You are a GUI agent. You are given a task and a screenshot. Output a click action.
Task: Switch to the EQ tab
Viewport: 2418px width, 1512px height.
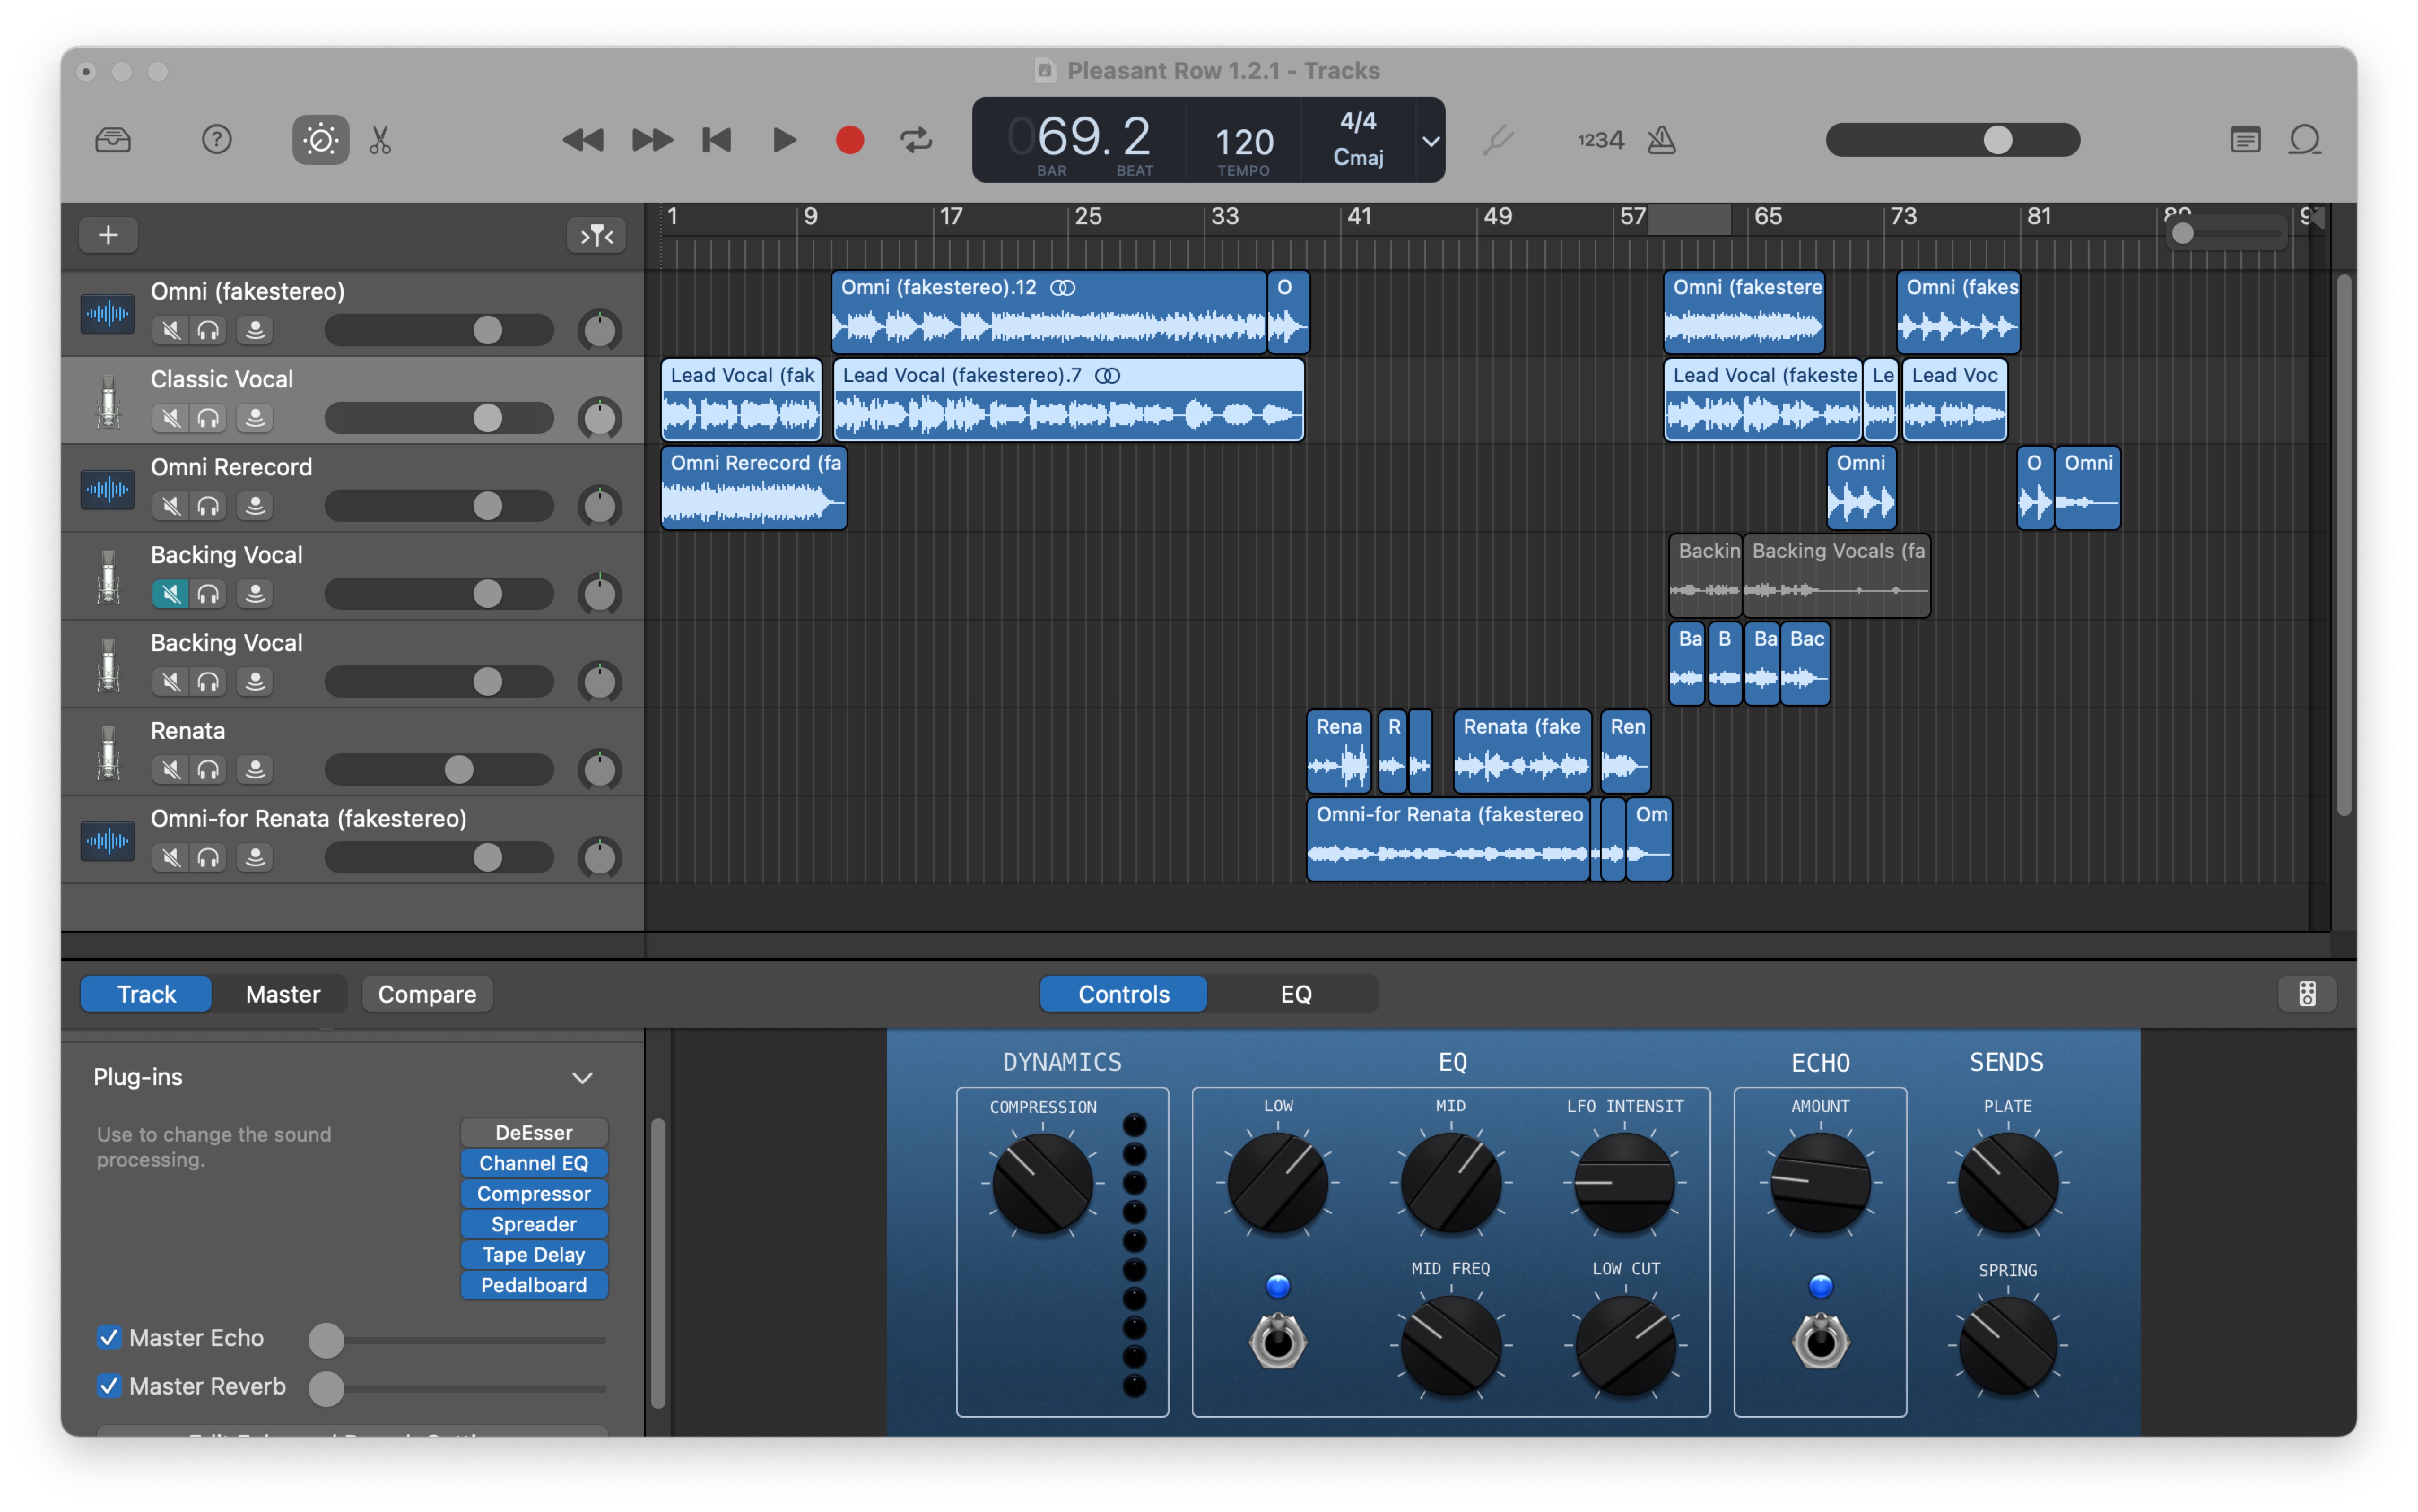click(1295, 994)
